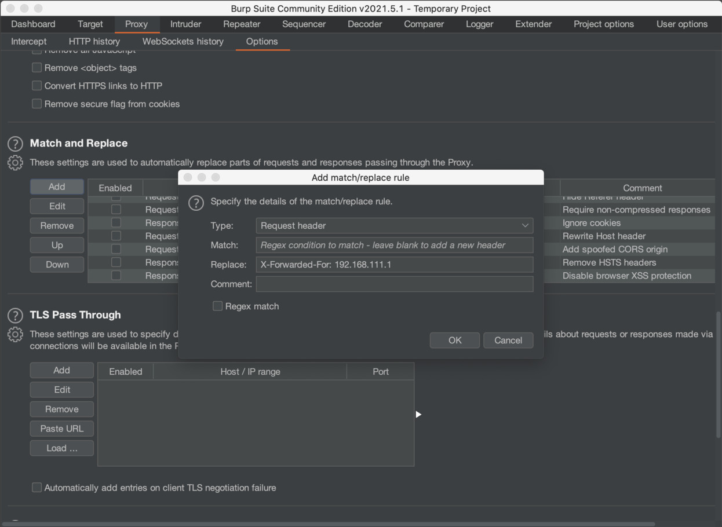Open TLS Pass Through settings gear
The image size is (722, 527).
pyautogui.click(x=15, y=334)
